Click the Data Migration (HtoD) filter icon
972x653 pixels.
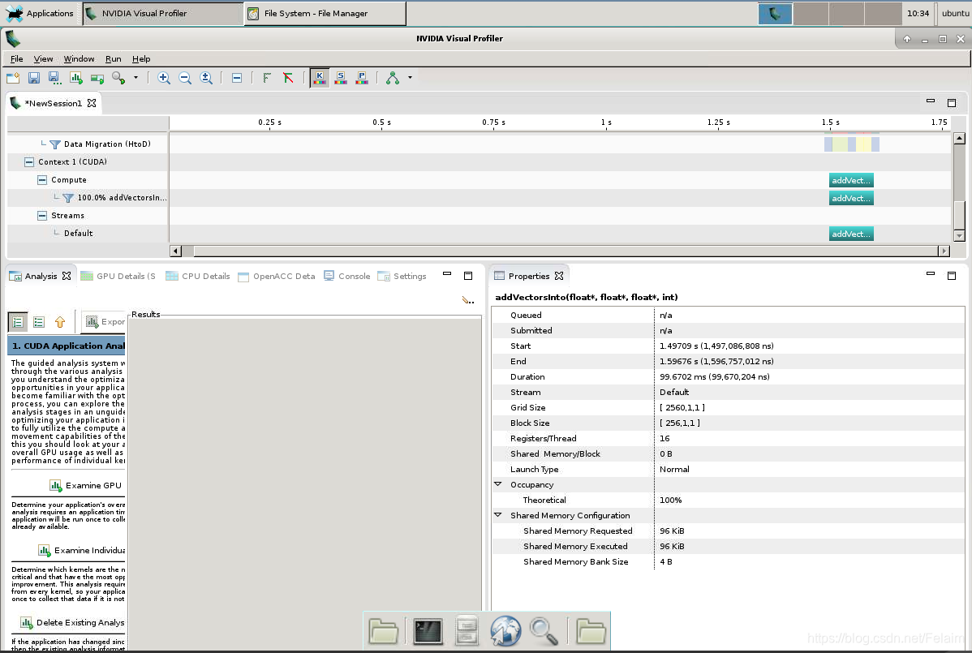click(55, 144)
